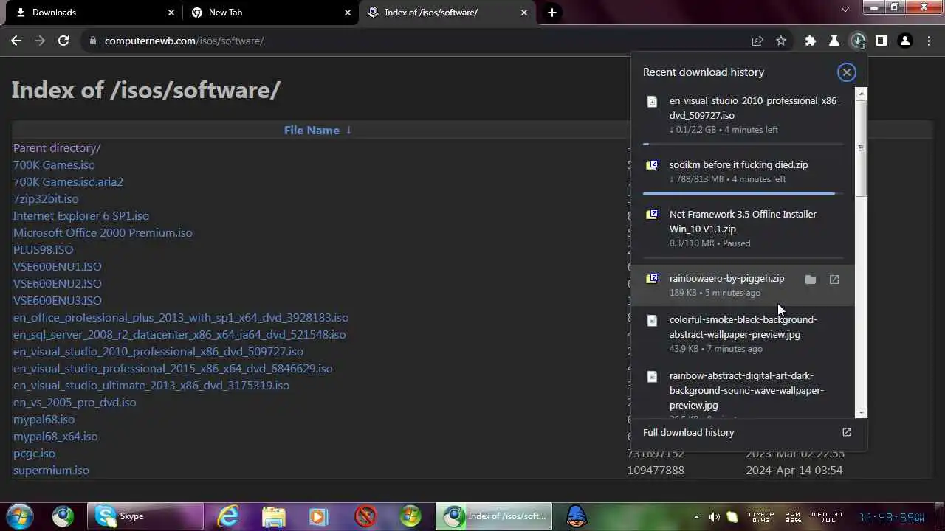Download mypal68_x64.iso
The image size is (945, 531).
click(x=55, y=436)
